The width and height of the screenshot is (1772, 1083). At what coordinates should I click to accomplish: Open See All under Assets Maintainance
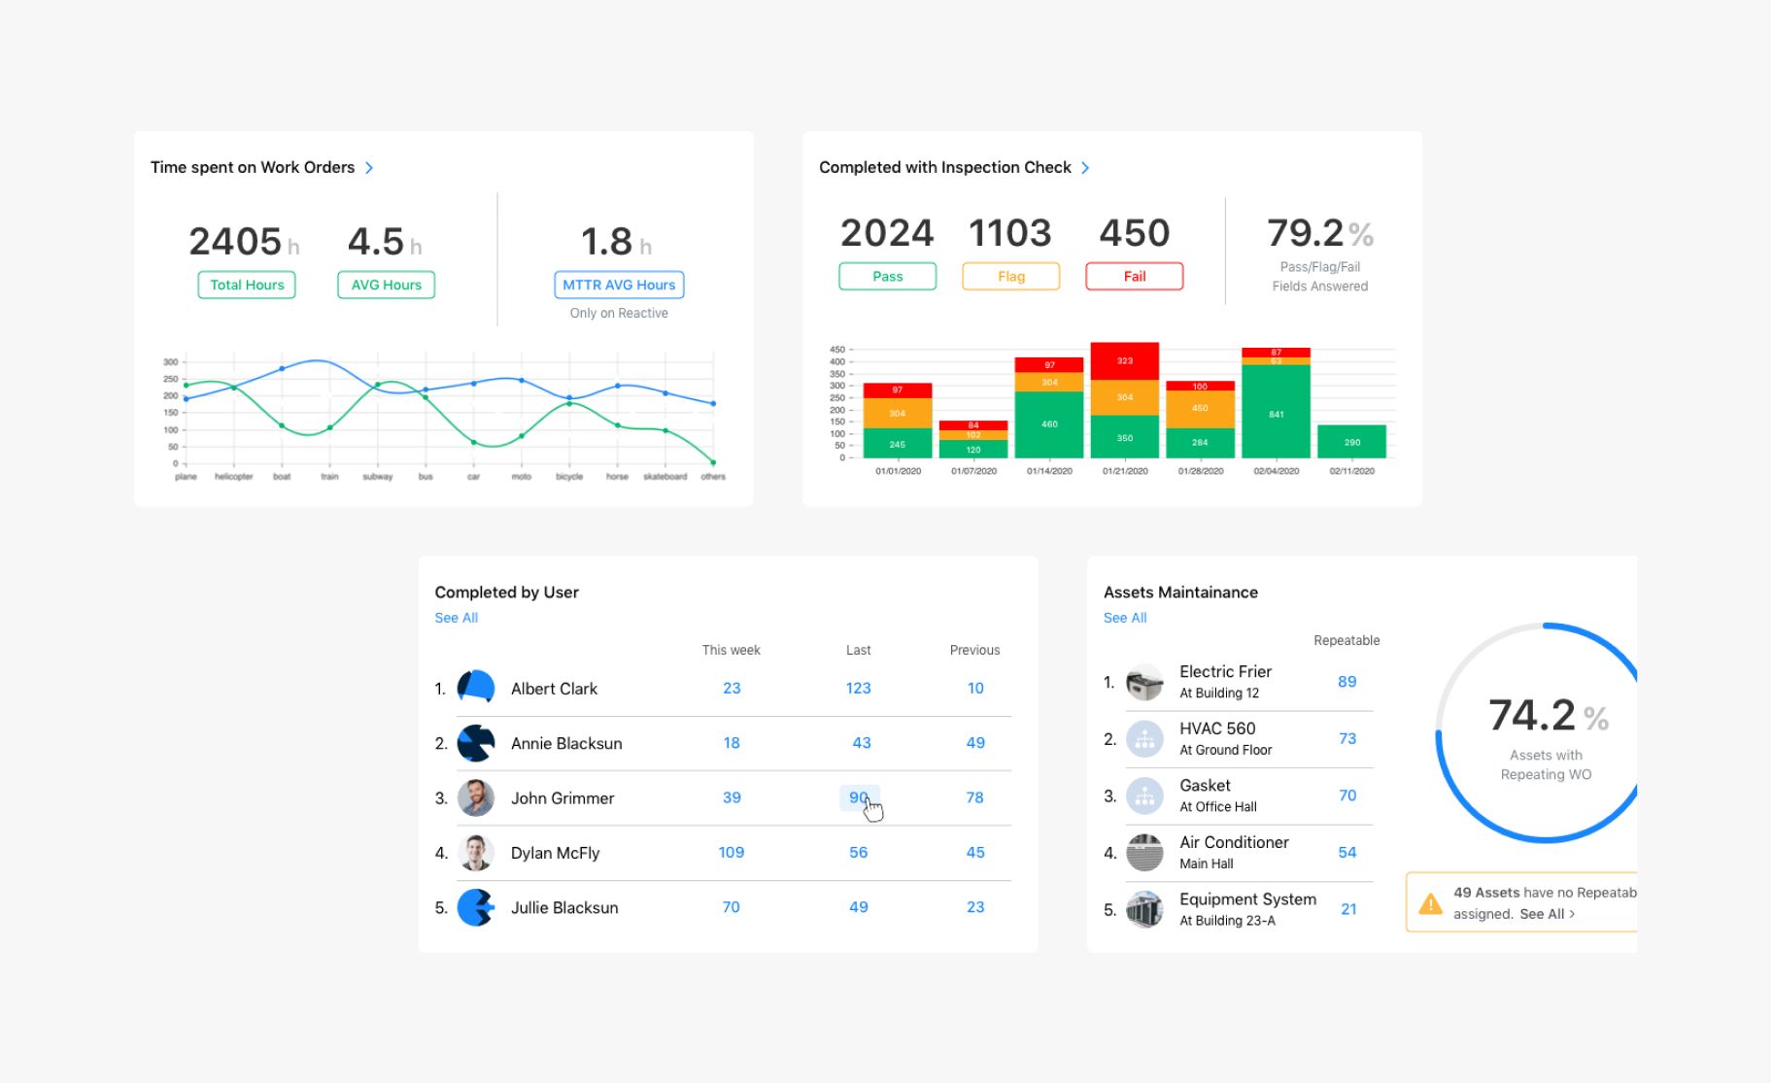pyautogui.click(x=1125, y=618)
